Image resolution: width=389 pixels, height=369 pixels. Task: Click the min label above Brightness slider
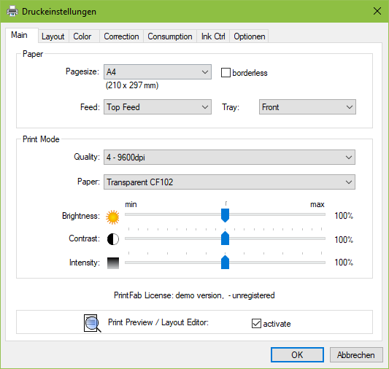tap(131, 204)
